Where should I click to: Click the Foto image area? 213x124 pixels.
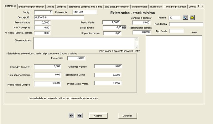click(x=174, y=64)
